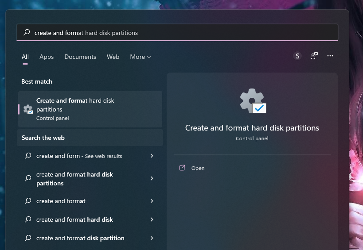The image size is (363, 250).
Task: Click the search feedback chat icon
Action: point(314,56)
